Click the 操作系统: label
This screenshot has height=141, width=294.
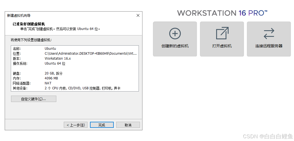tap(20, 63)
